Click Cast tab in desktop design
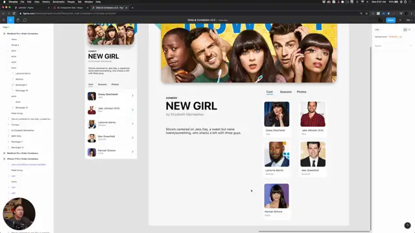Image resolution: width=415 pixels, height=233 pixels. (270, 92)
